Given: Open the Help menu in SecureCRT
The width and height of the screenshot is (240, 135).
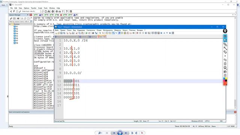Looking at the screenshot, I should 58,8.
